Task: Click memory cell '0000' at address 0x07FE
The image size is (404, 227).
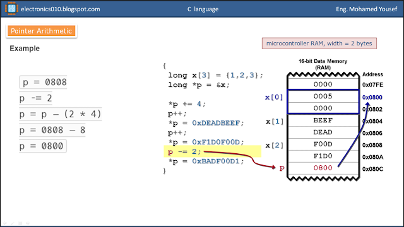Action: coord(323,84)
